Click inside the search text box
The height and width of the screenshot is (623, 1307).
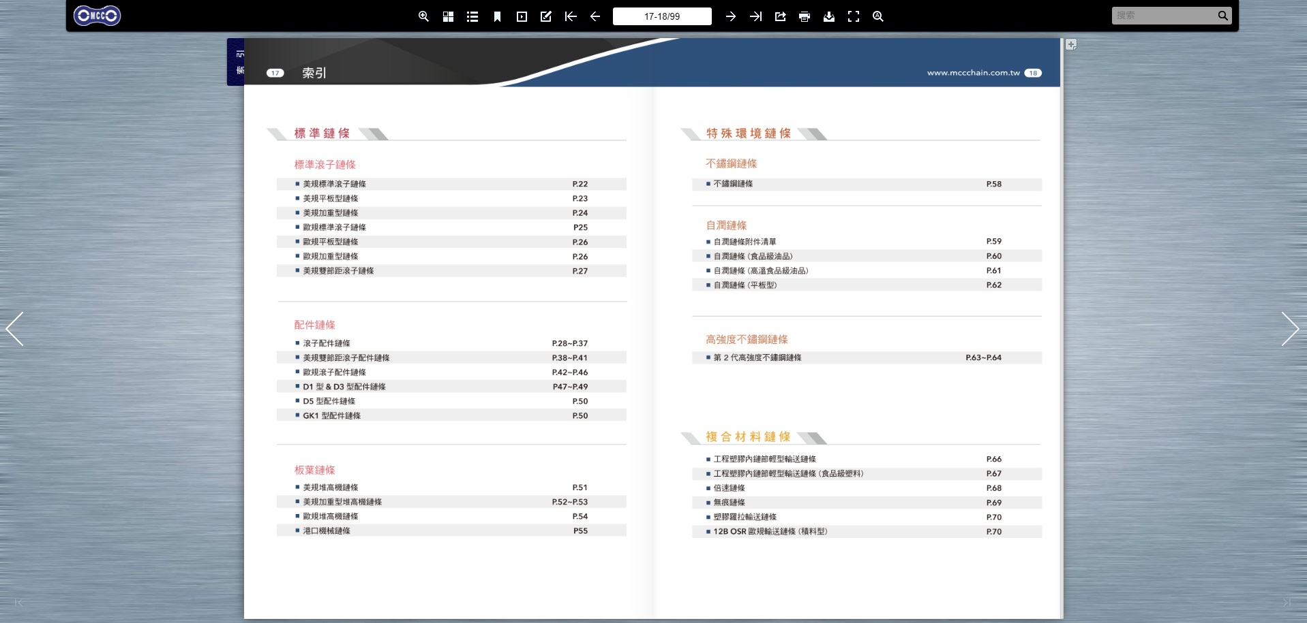(1163, 16)
